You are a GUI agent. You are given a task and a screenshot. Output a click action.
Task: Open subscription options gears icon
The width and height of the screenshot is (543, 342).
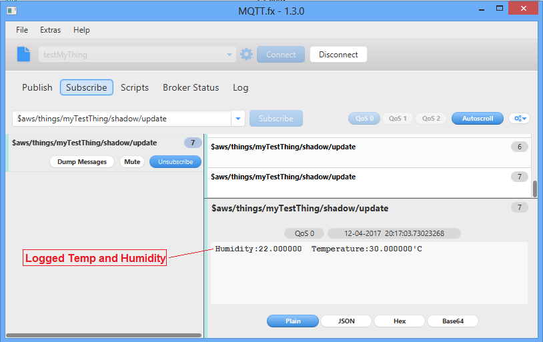click(x=519, y=119)
